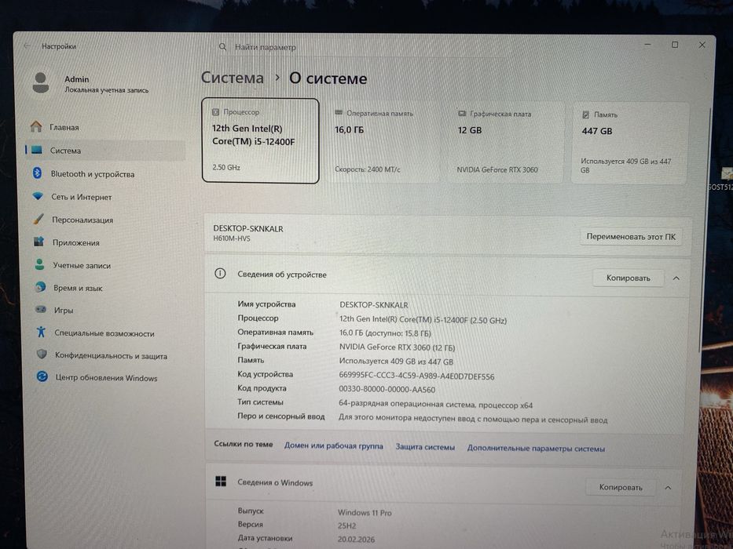Viewport: 733px width, 549px height.
Task: Open Центр обновления Windows
Action: [x=108, y=377]
